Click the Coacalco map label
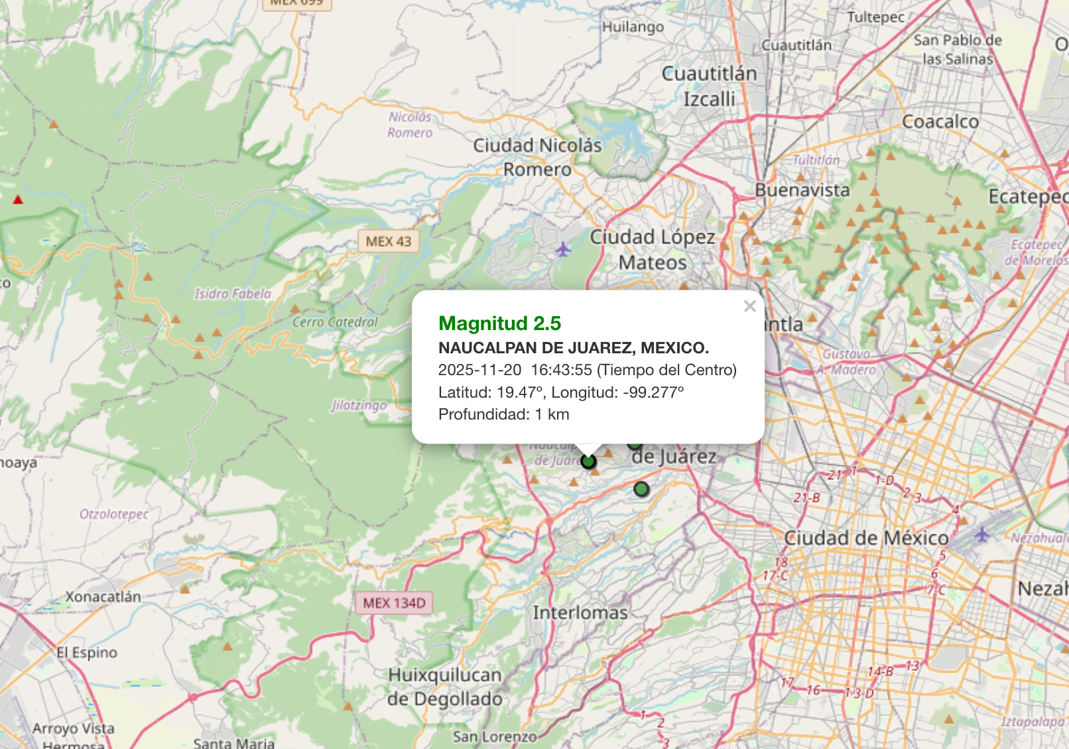 click(x=940, y=122)
